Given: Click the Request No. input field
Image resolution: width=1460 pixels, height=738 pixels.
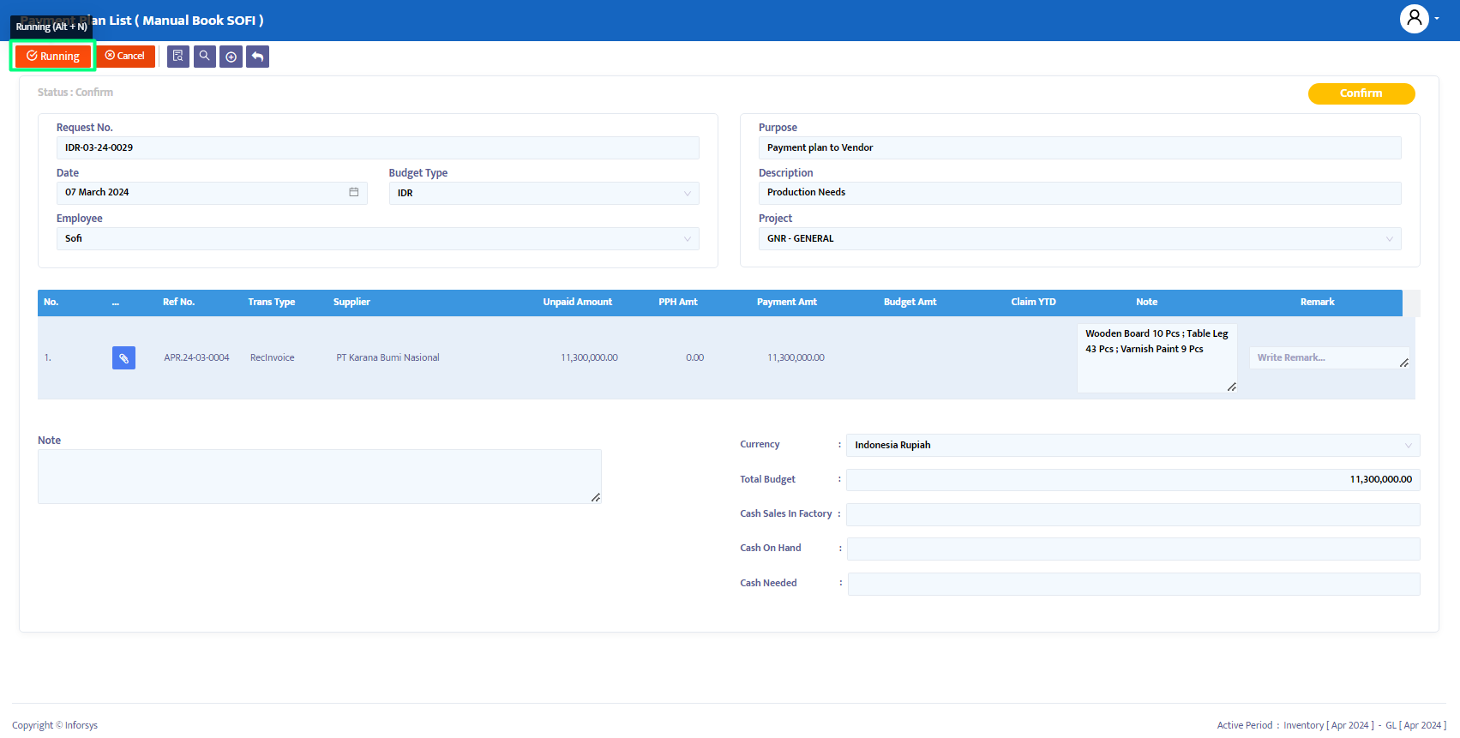Looking at the screenshot, I should pyautogui.click(x=378, y=147).
